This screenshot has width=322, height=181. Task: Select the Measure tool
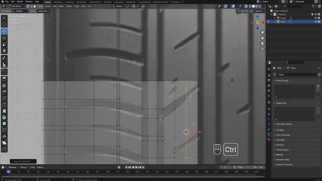pos(4,65)
